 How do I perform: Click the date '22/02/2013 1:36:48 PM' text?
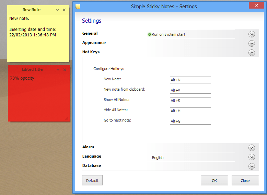click(x=33, y=35)
